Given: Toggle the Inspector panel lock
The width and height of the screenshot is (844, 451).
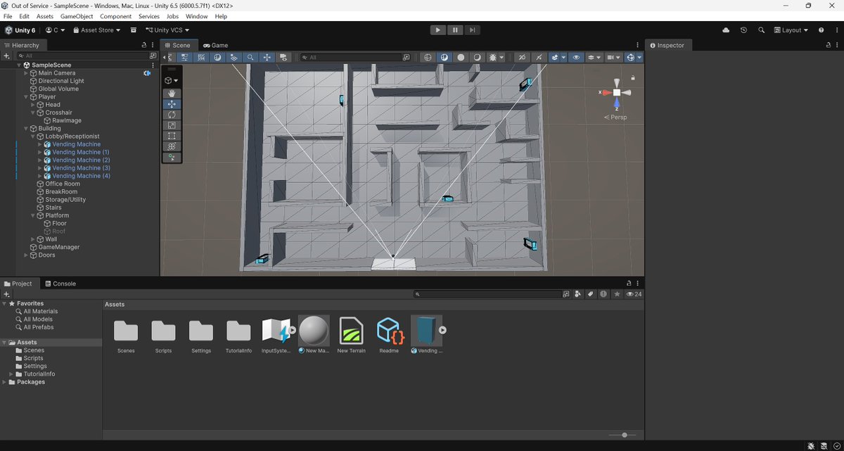Looking at the screenshot, I should 828,45.
